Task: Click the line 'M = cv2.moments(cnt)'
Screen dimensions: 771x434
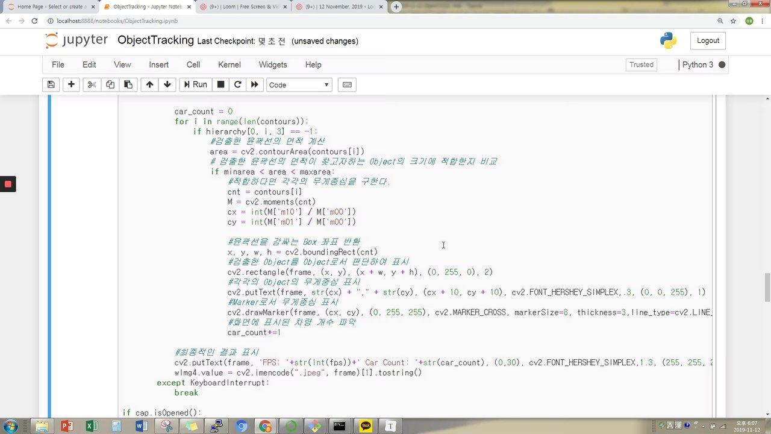Action: point(272,202)
